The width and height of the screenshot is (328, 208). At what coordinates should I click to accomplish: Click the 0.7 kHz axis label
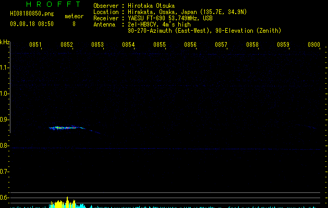tap(4, 172)
